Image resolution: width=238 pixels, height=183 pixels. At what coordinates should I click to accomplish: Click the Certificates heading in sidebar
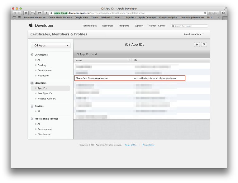(41, 55)
